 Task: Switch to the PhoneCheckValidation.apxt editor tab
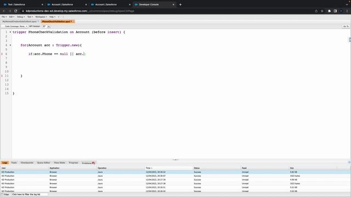[57, 21]
